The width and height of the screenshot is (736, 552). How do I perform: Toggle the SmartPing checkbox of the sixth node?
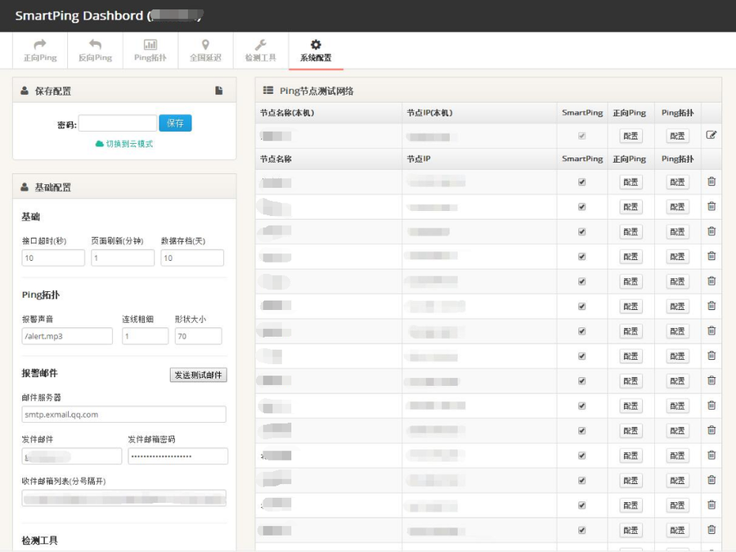[x=582, y=307]
